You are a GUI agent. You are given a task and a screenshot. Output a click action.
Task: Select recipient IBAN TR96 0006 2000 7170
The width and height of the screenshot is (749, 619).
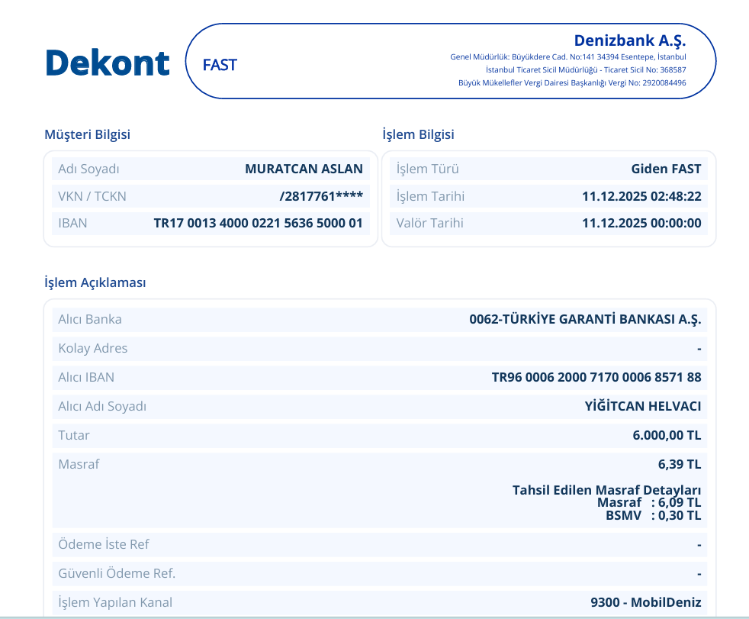pyautogui.click(x=596, y=378)
